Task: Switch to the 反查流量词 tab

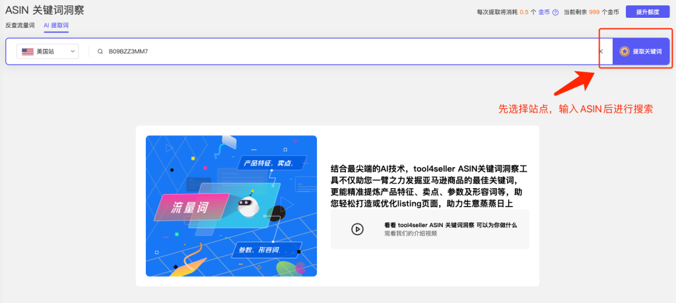Action: click(20, 26)
